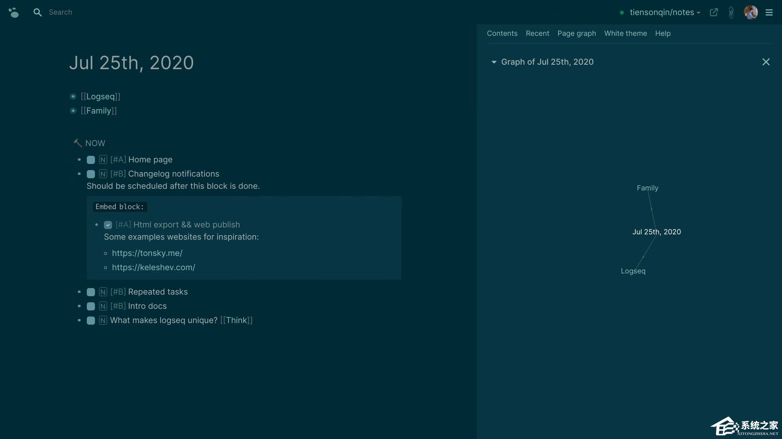
Task: Click the Family node in the graph
Action: click(x=648, y=188)
